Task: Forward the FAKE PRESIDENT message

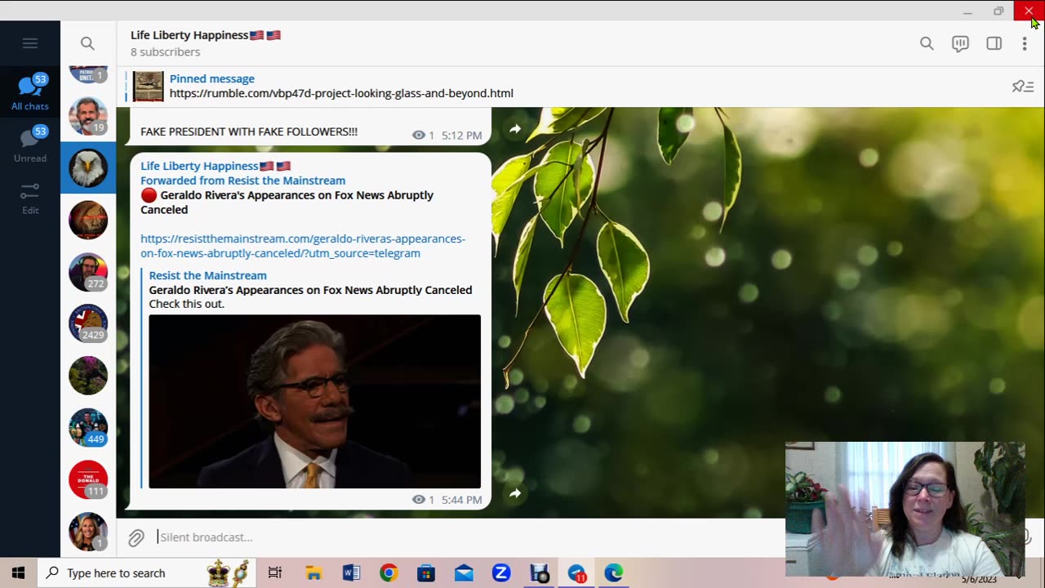Action: coord(515,129)
